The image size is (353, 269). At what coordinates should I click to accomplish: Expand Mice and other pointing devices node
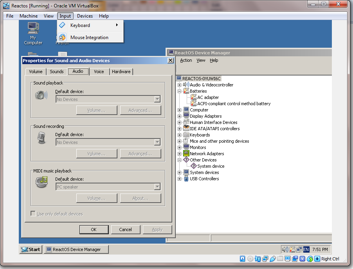click(x=179, y=141)
